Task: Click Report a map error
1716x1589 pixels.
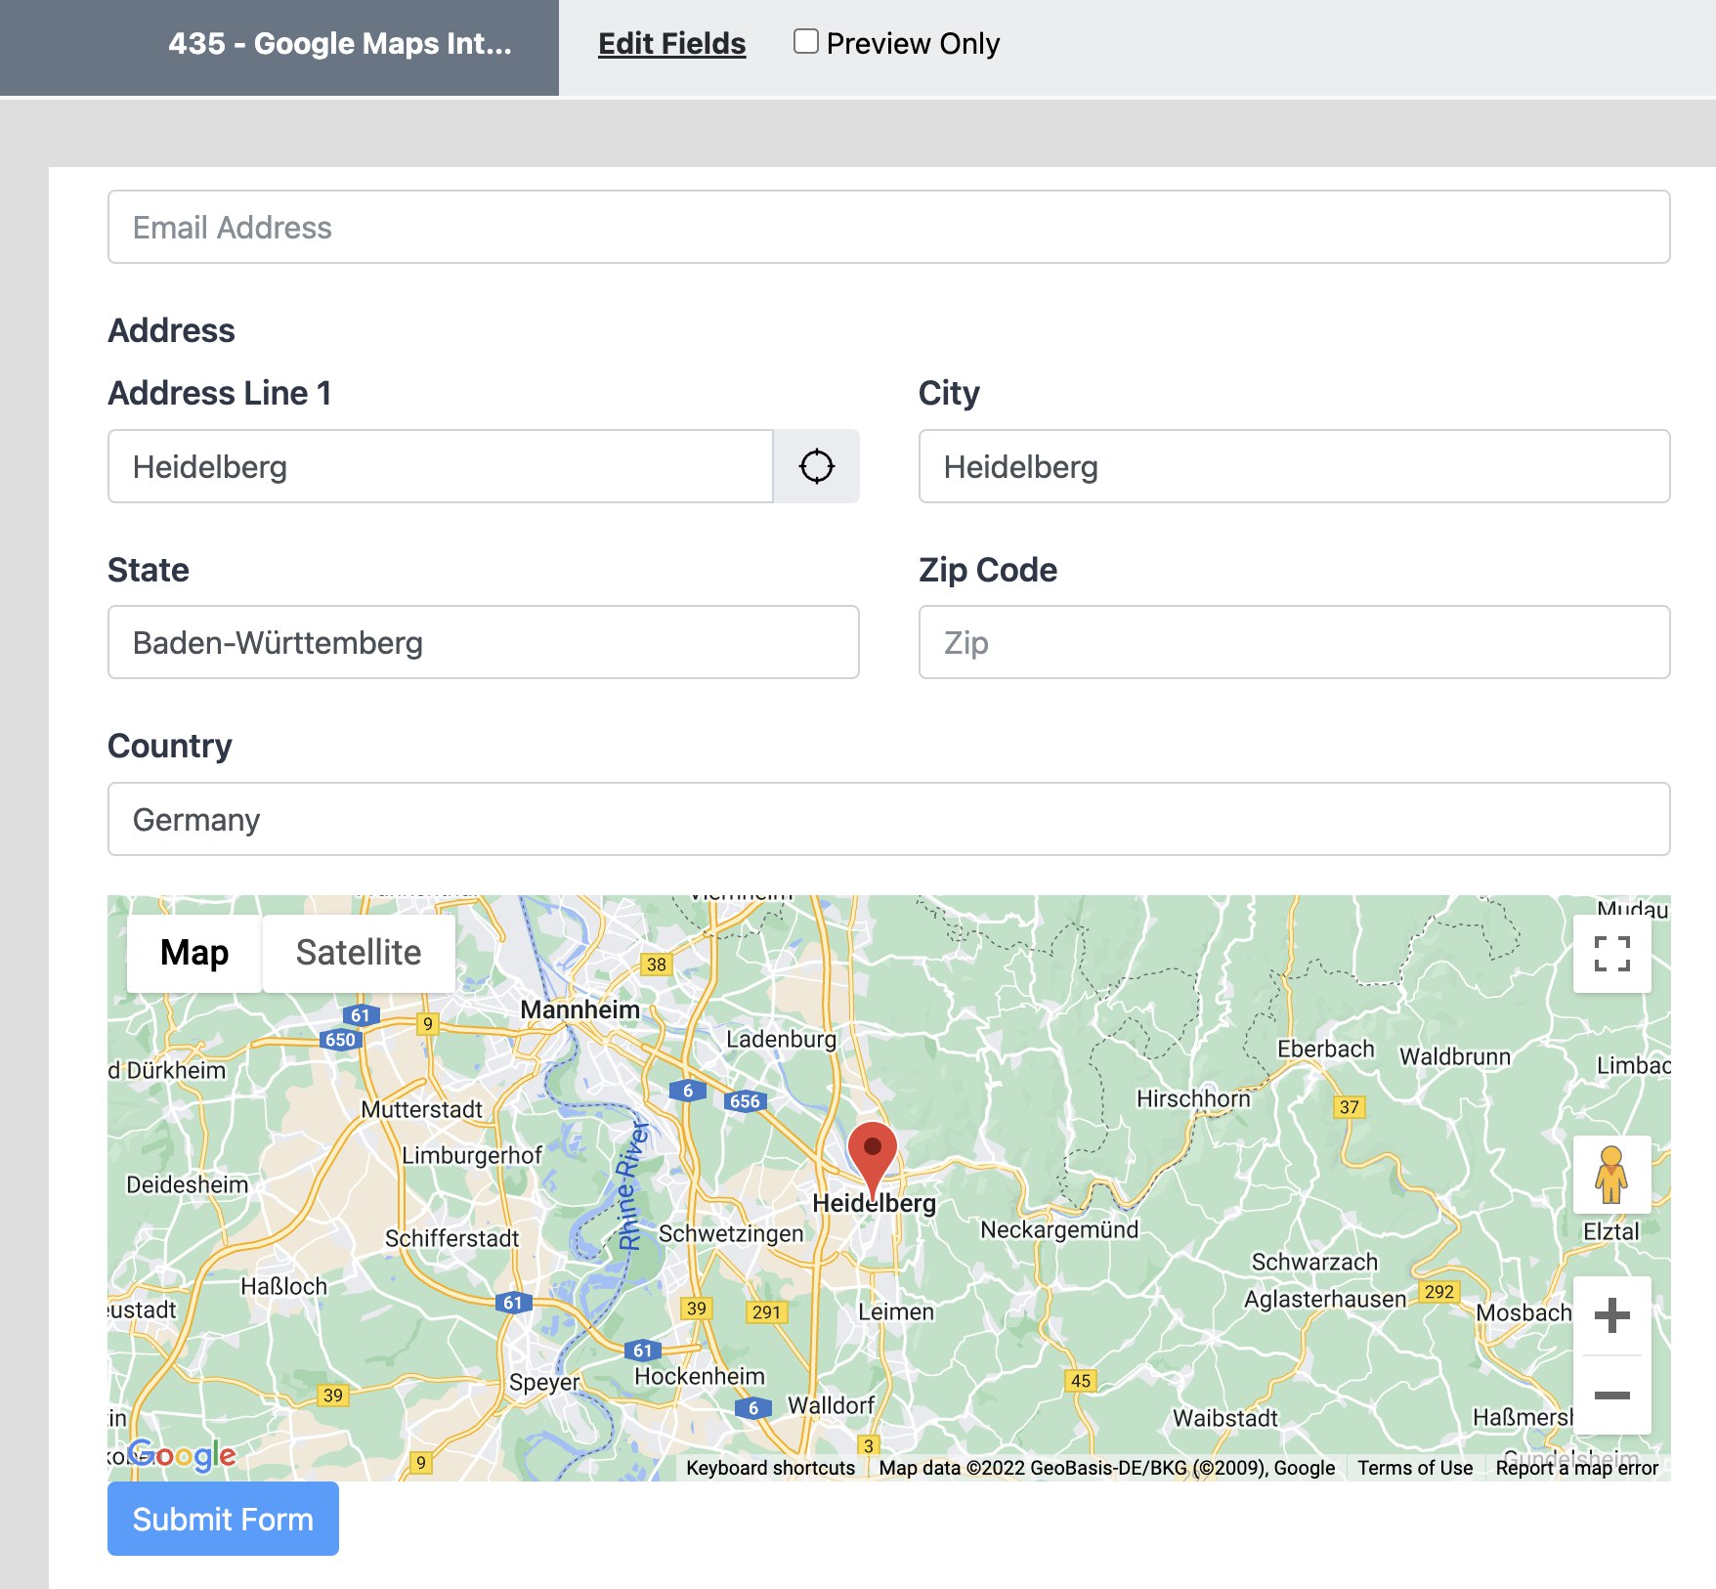Action: click(1576, 1467)
